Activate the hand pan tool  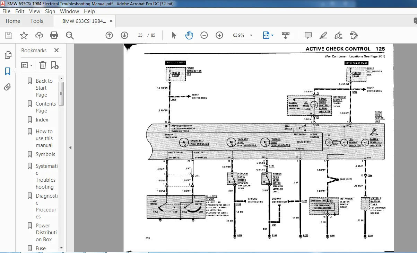click(189, 35)
